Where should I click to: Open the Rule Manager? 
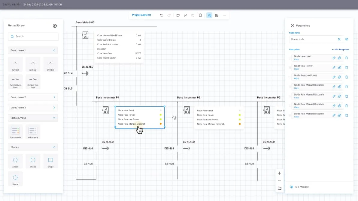(x=299, y=187)
